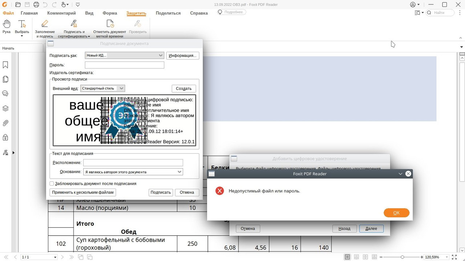The width and height of the screenshot is (465, 261).
Task: Select the Рука hand tool
Action: click(7, 27)
